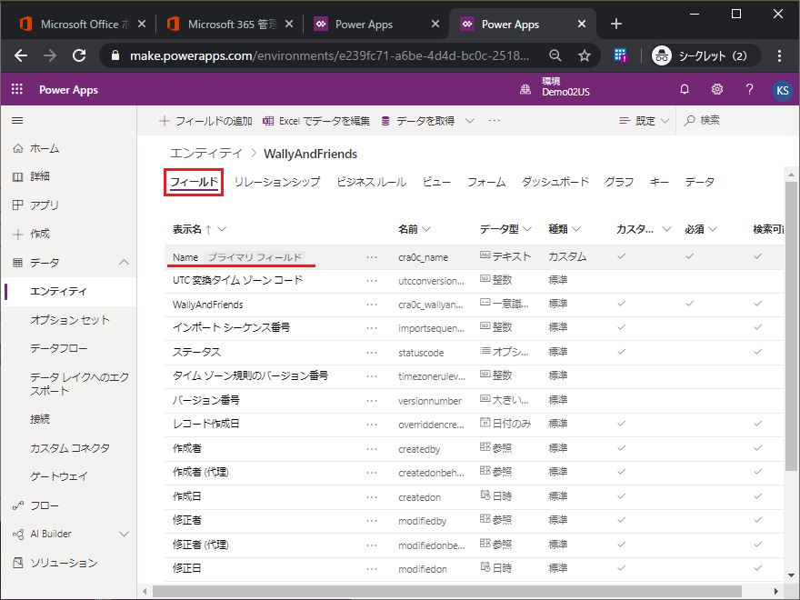This screenshot has height=600, width=800.
Task: Click the browser address bar URL
Action: point(329,55)
